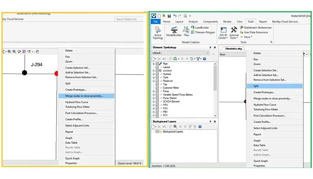
Task: Open Element Symbology help icon
Action: click(x=204, y=59)
